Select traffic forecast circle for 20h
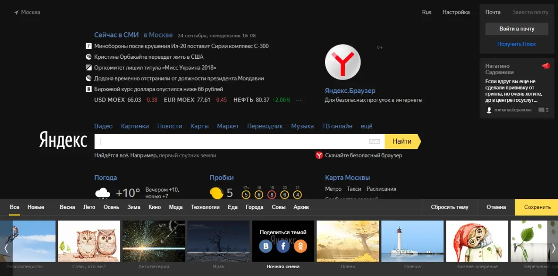 pyautogui.click(x=285, y=195)
